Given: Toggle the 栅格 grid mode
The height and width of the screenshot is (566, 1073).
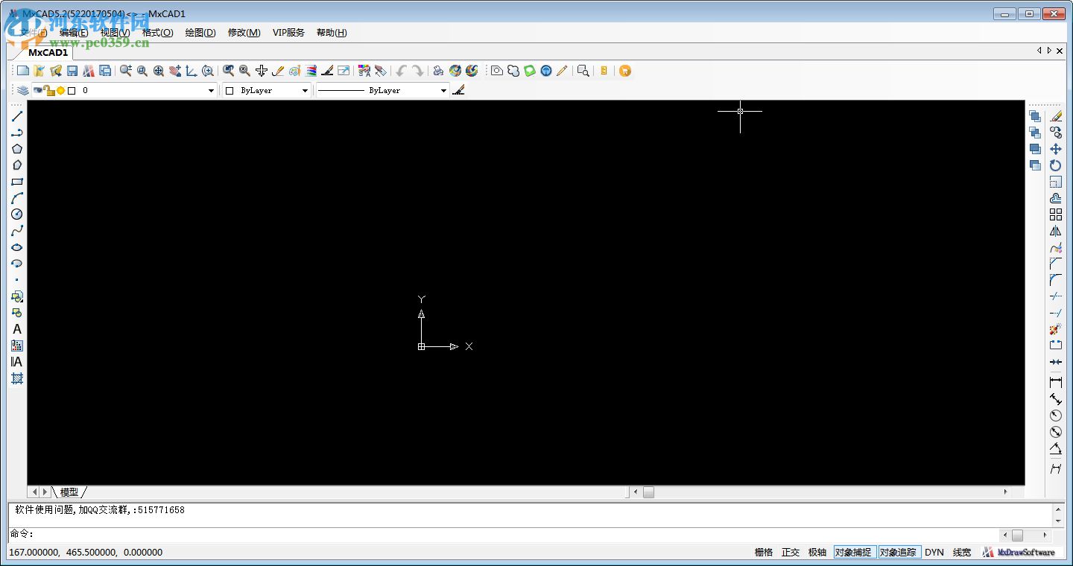Looking at the screenshot, I should [764, 553].
